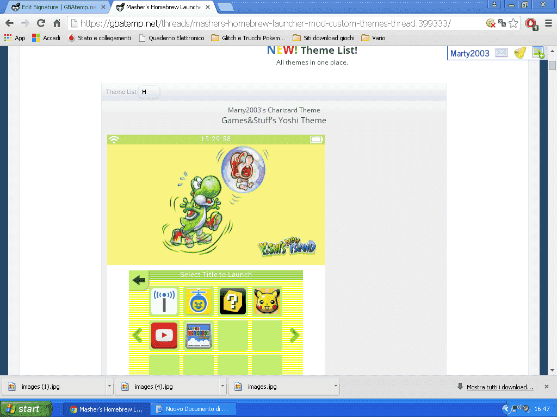Open the Quaderno Elettronico bookmark

(x=171, y=38)
